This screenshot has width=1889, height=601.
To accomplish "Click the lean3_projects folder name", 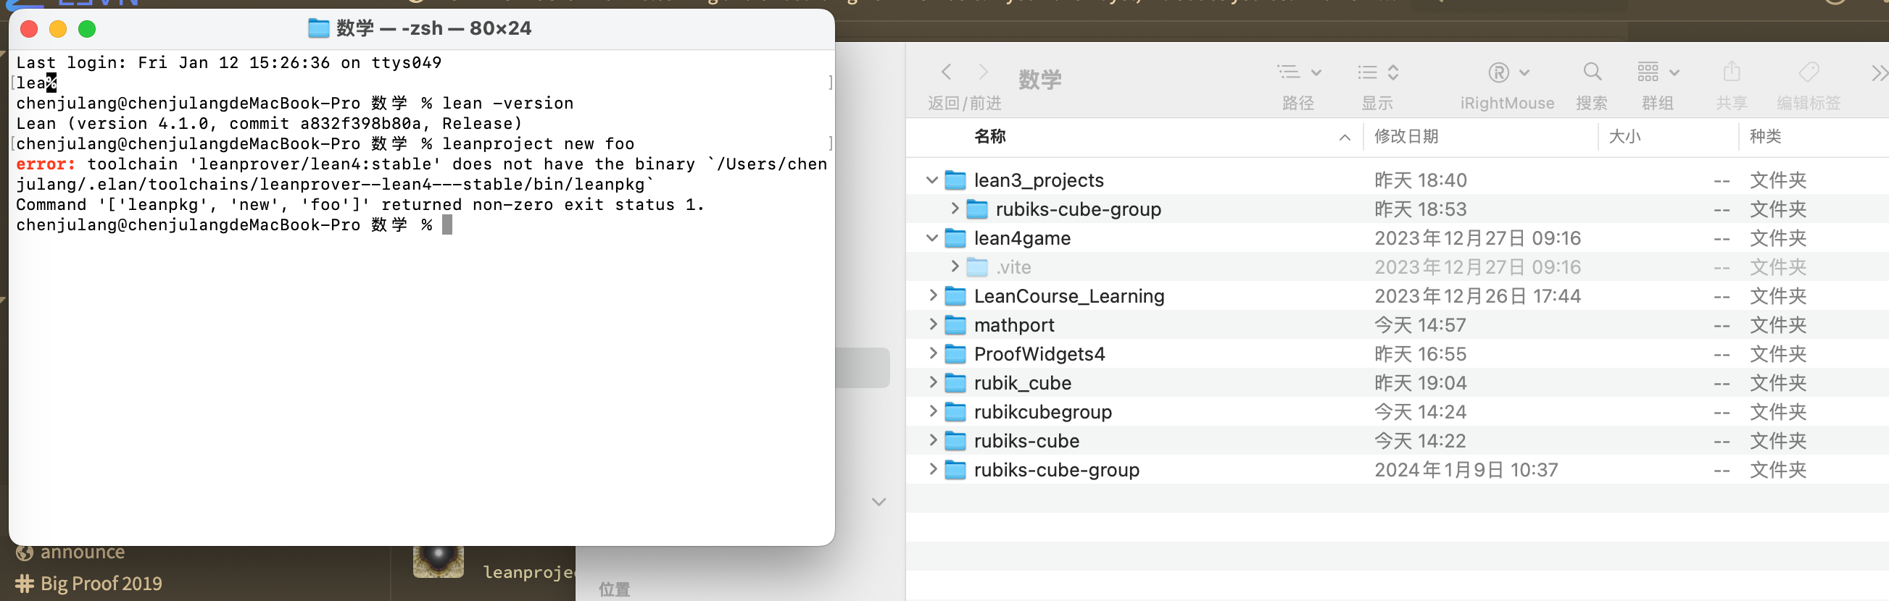I will [x=1038, y=180].
